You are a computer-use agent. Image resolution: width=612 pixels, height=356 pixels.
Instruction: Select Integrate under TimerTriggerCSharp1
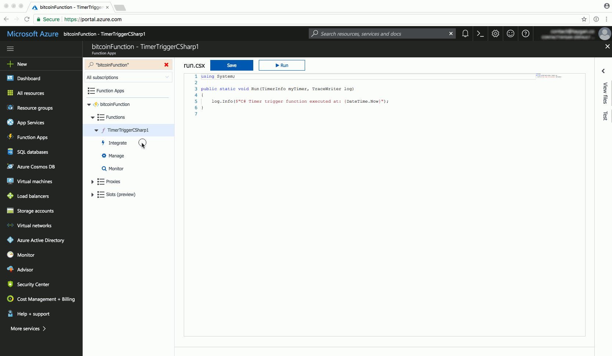pyautogui.click(x=118, y=143)
